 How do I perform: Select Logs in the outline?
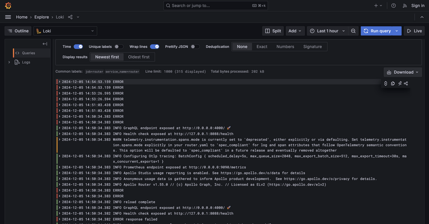tap(26, 62)
